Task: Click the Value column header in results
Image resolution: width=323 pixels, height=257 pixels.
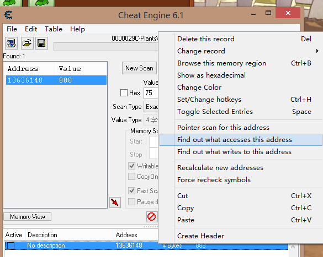Action: point(81,69)
